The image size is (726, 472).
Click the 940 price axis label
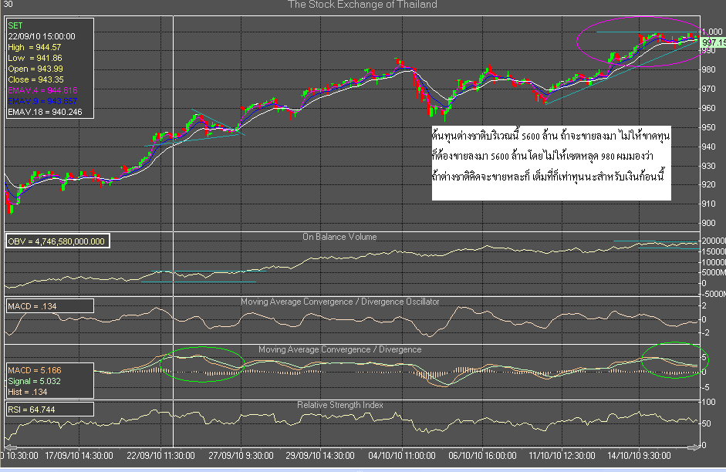tap(708, 147)
